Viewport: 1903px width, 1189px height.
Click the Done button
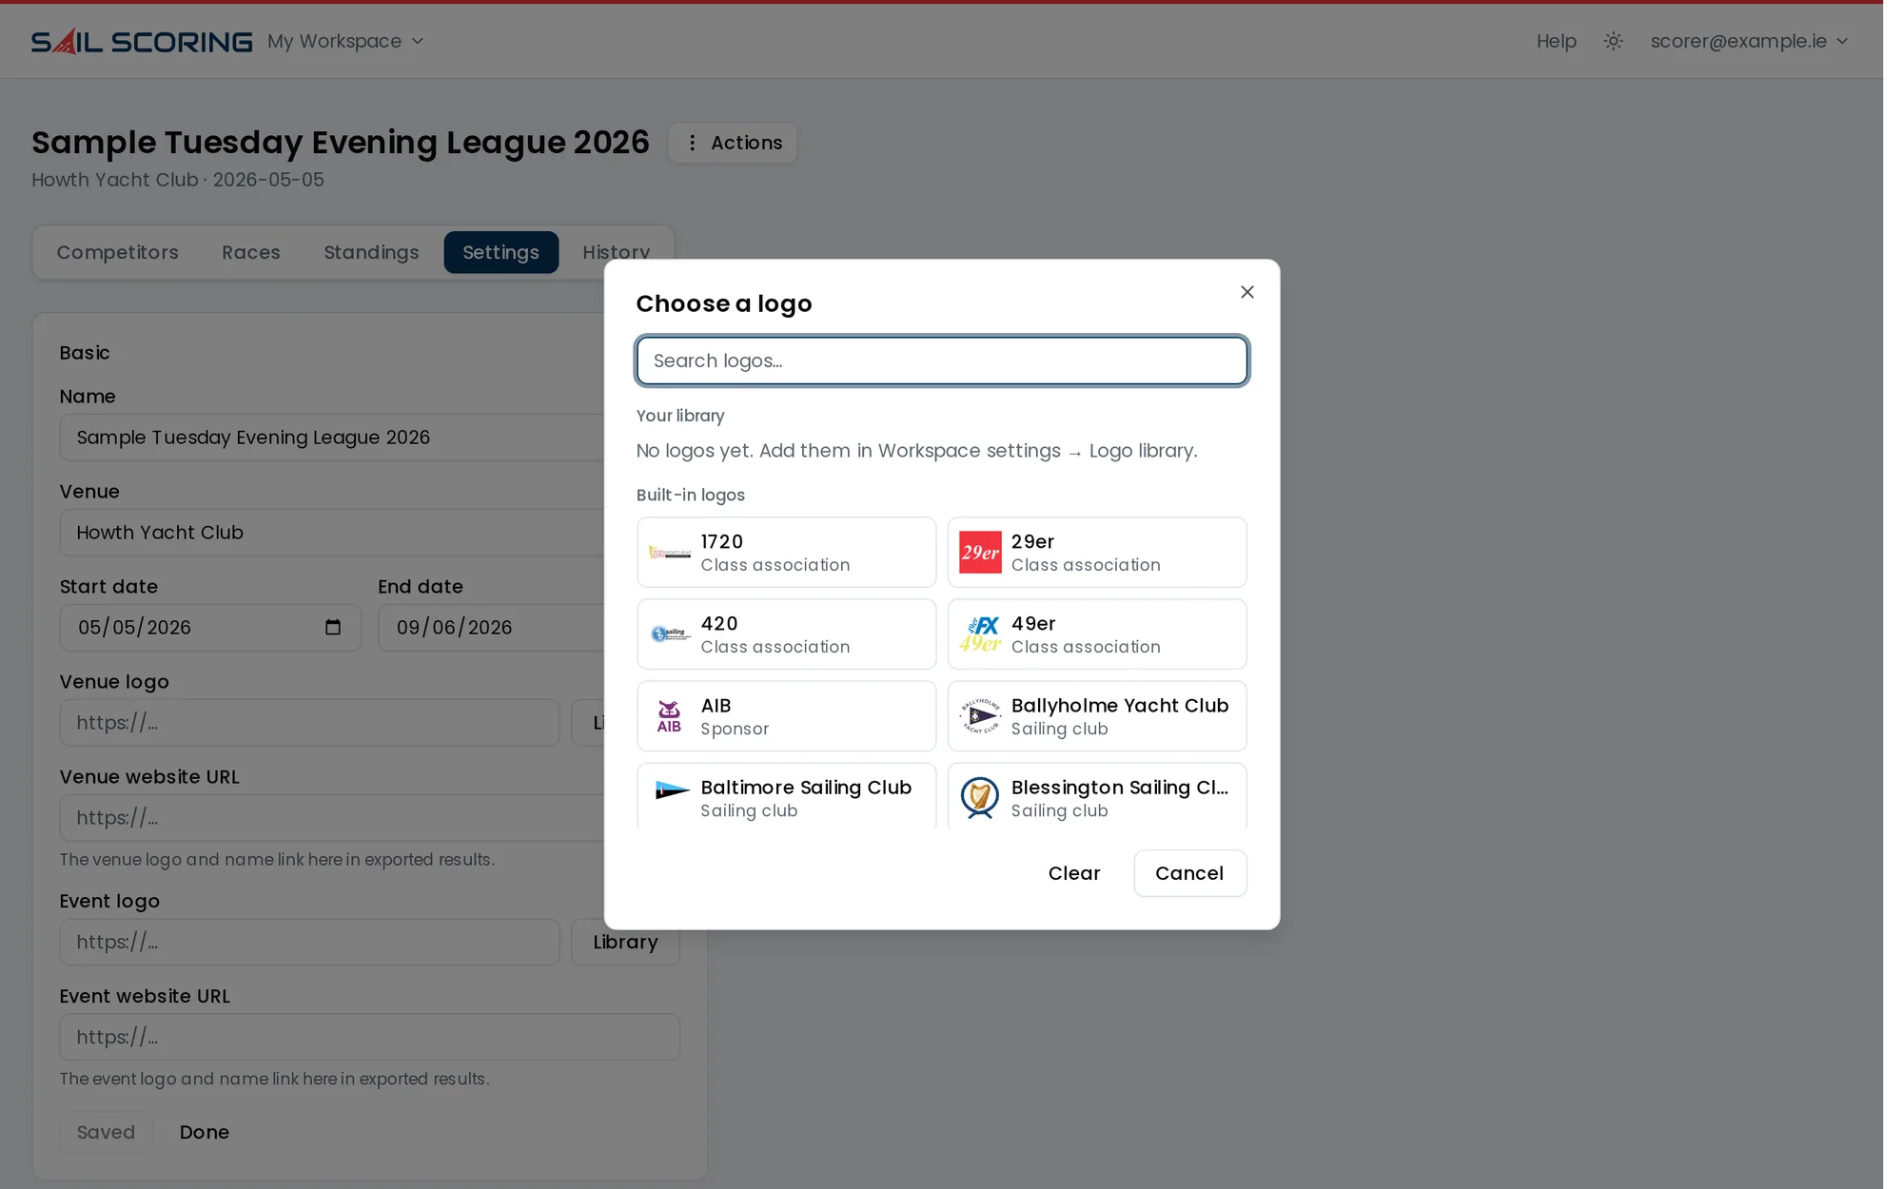[205, 1132]
